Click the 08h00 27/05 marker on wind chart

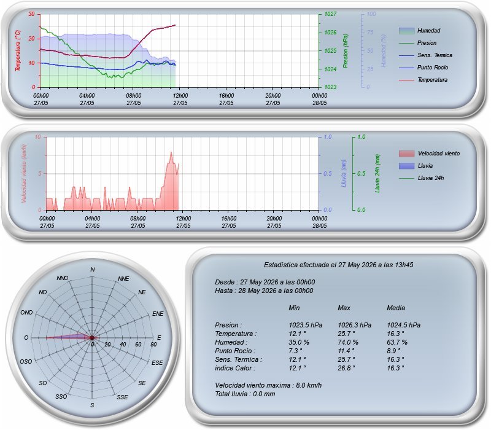pyautogui.click(x=137, y=222)
